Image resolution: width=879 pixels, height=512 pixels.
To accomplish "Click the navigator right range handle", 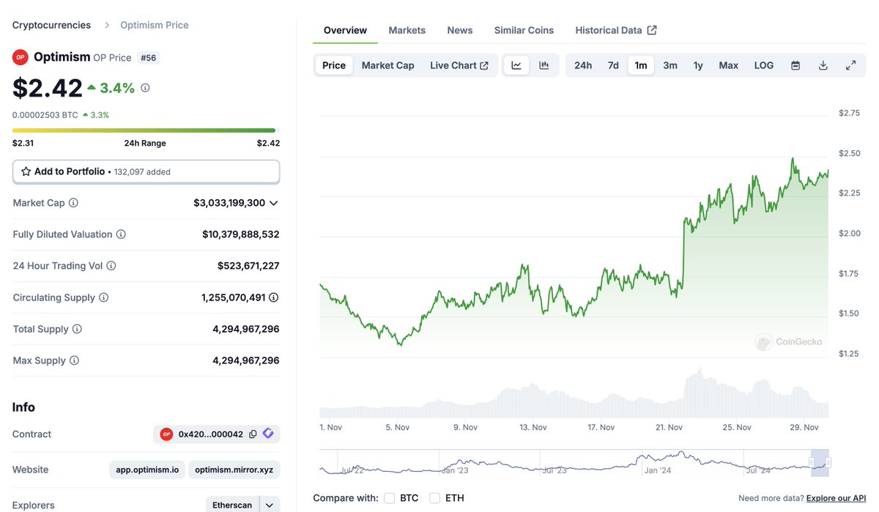I will click(x=828, y=463).
